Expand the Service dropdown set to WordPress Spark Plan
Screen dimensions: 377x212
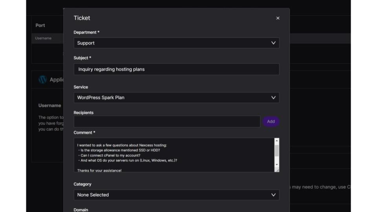(176, 97)
